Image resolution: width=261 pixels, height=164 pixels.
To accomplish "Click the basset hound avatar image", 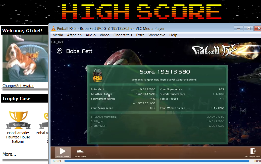I will click(x=25, y=58).
